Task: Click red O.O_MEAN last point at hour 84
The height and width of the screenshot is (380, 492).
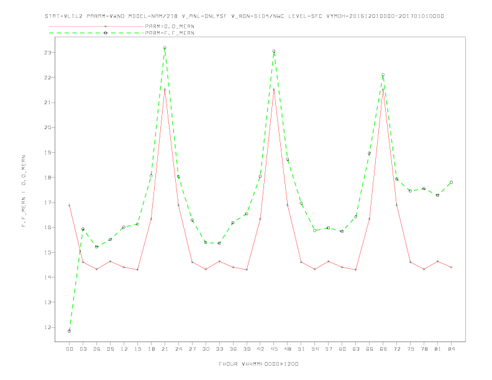Action: (451, 267)
